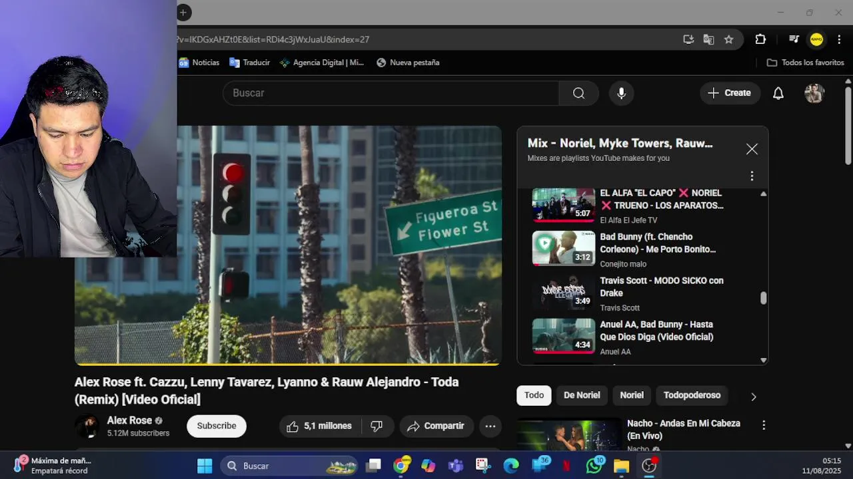The width and height of the screenshot is (853, 479).
Task: Bookmark this page with the star icon
Action: click(x=728, y=39)
